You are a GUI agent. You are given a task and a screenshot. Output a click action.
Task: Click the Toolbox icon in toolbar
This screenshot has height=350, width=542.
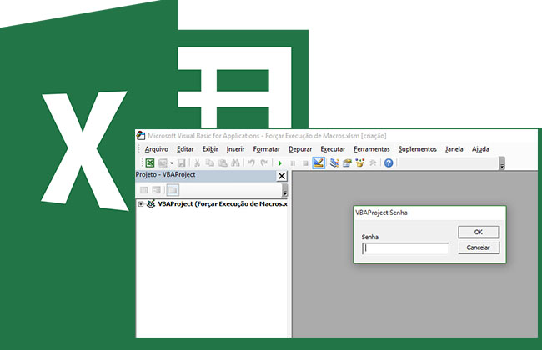[x=373, y=162]
